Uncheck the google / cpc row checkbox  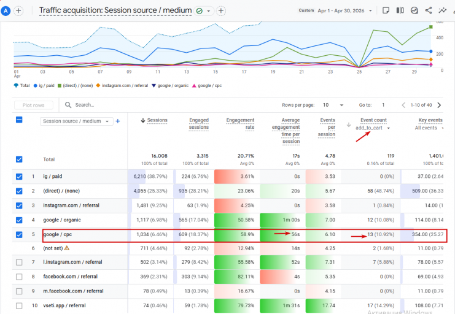click(19, 234)
